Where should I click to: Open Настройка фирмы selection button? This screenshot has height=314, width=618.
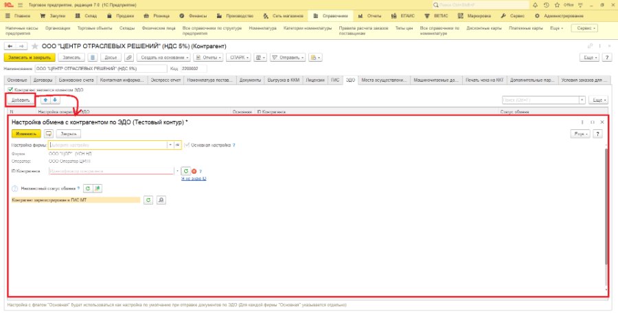[178, 145]
